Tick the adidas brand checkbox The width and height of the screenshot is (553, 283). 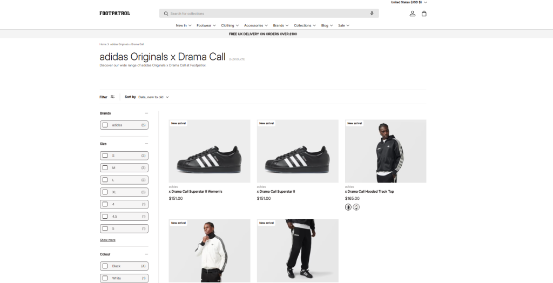[105, 125]
